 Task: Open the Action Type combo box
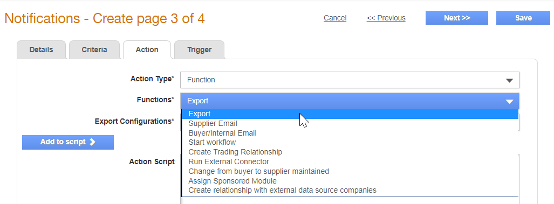(350, 80)
